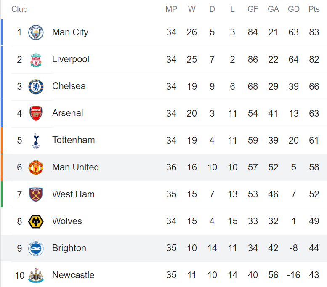This screenshot has width=327, height=287.
Task: Open the Liverpool team name link
Action: pyautogui.click(x=71, y=59)
